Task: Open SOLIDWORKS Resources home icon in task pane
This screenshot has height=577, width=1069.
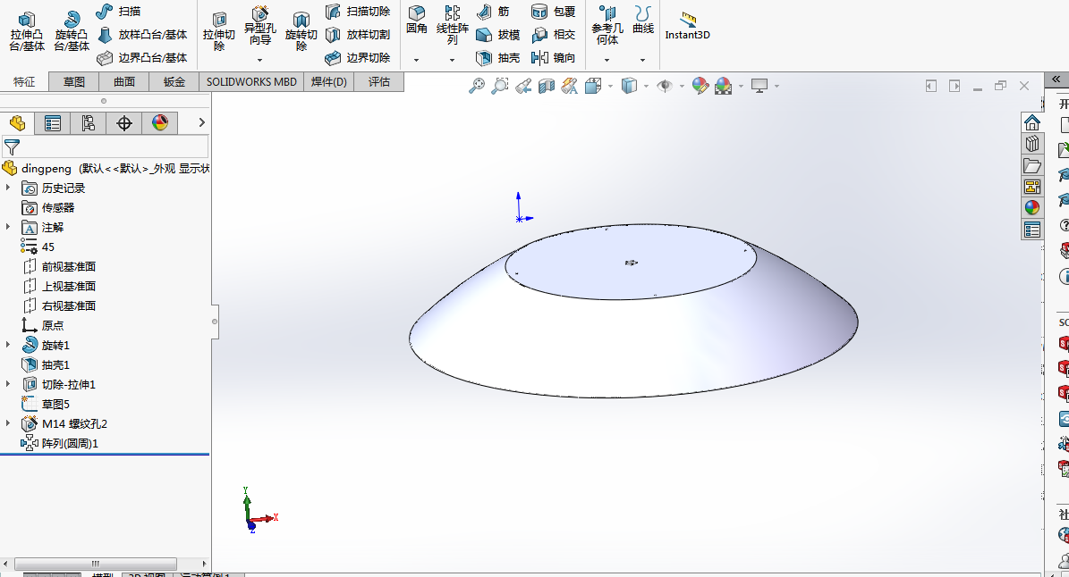Action: (1032, 122)
